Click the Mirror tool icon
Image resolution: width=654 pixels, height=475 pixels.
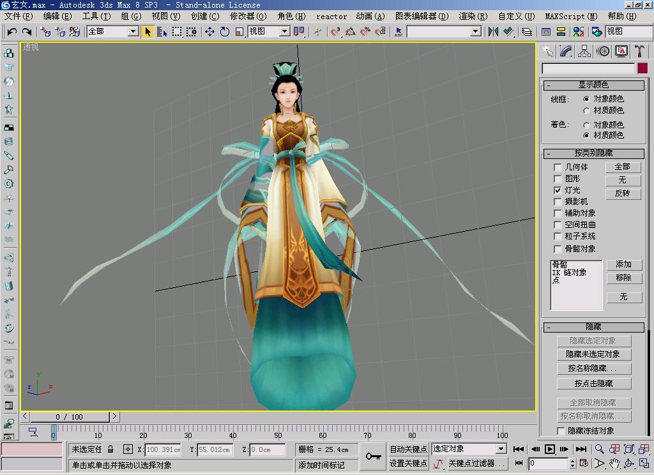(493, 32)
